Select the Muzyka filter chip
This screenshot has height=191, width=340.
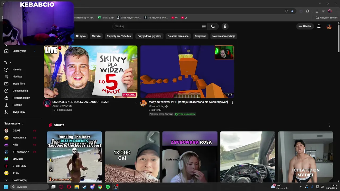pos(96,36)
